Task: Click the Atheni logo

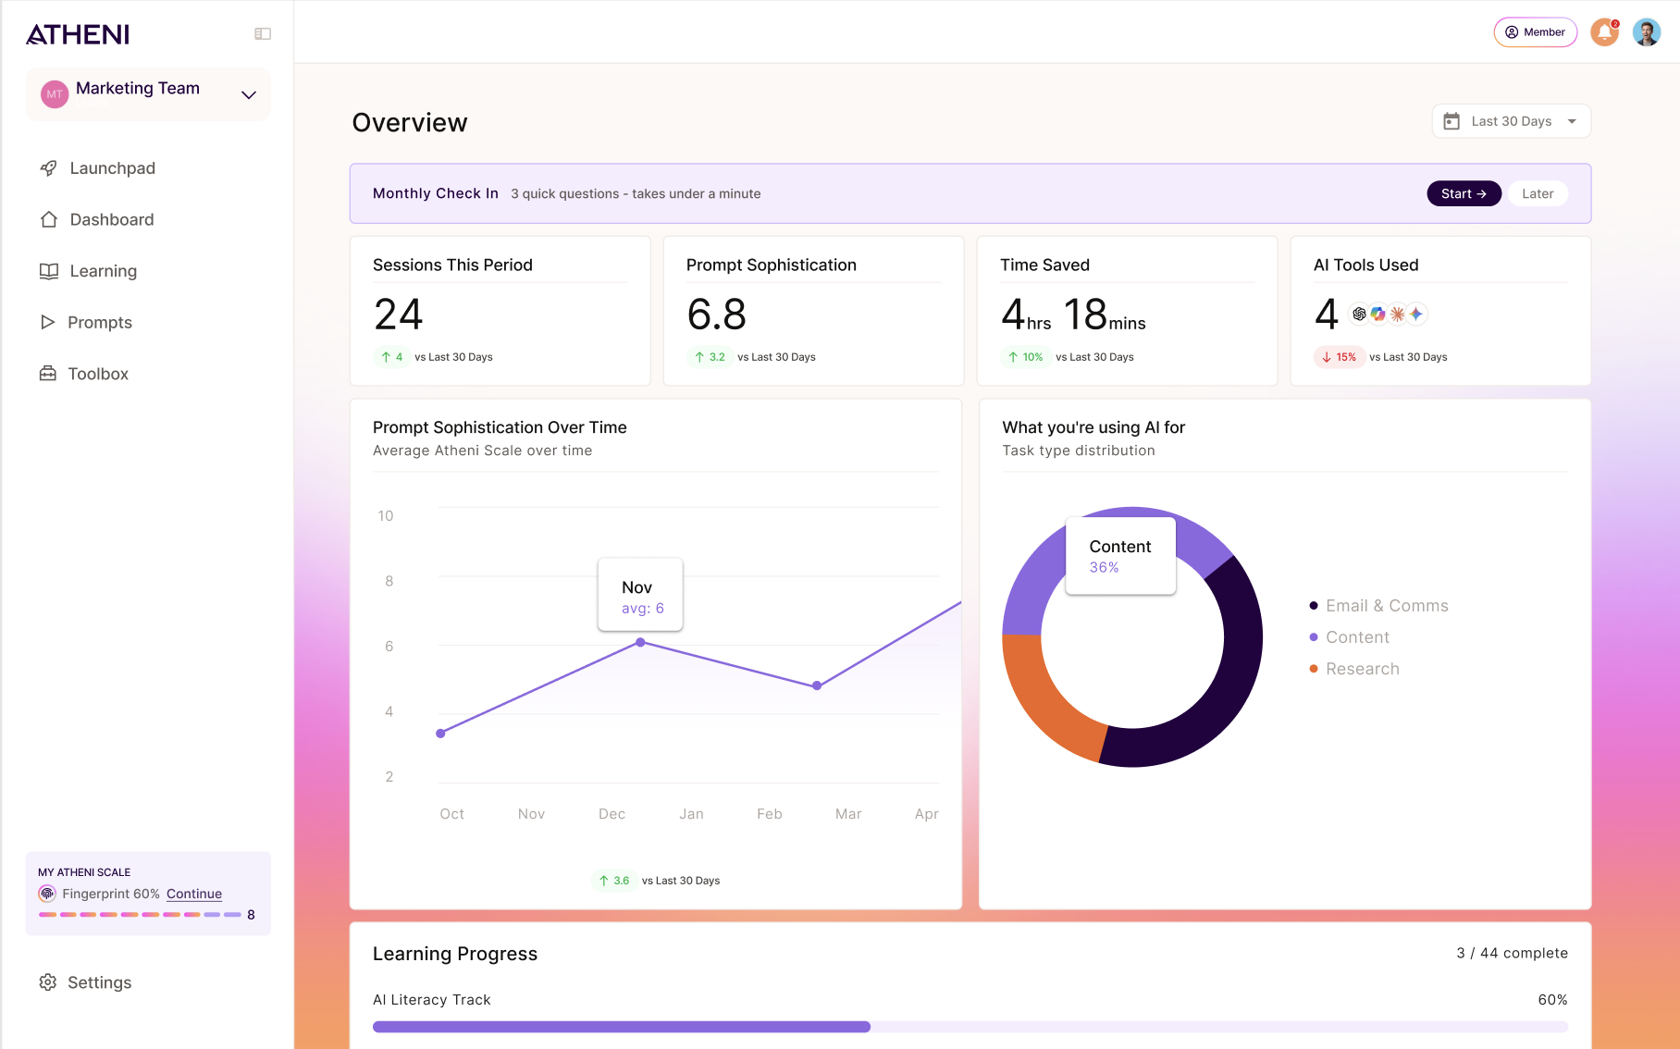Action: point(78,34)
